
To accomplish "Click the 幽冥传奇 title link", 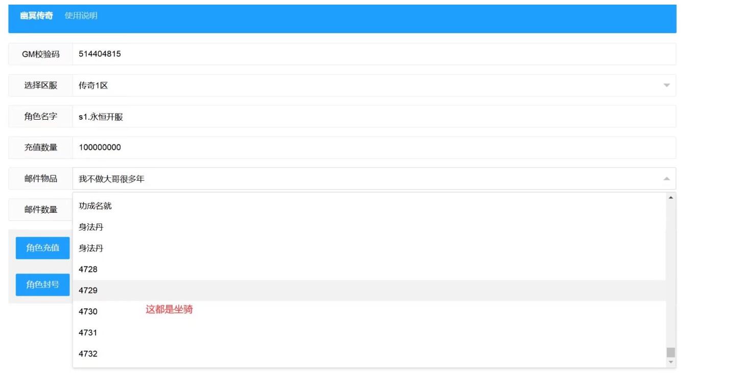I will pyautogui.click(x=36, y=16).
